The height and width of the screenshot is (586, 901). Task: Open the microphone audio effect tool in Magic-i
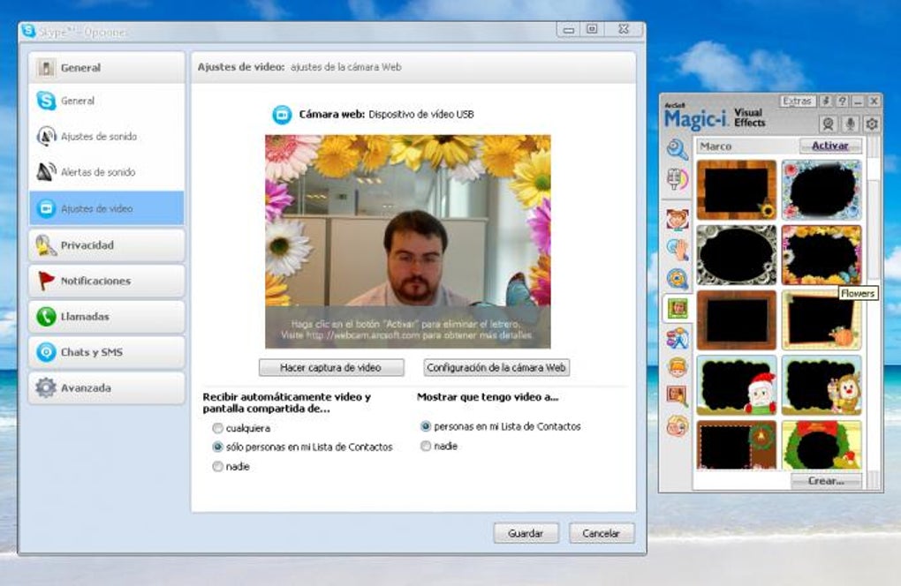coord(678,179)
